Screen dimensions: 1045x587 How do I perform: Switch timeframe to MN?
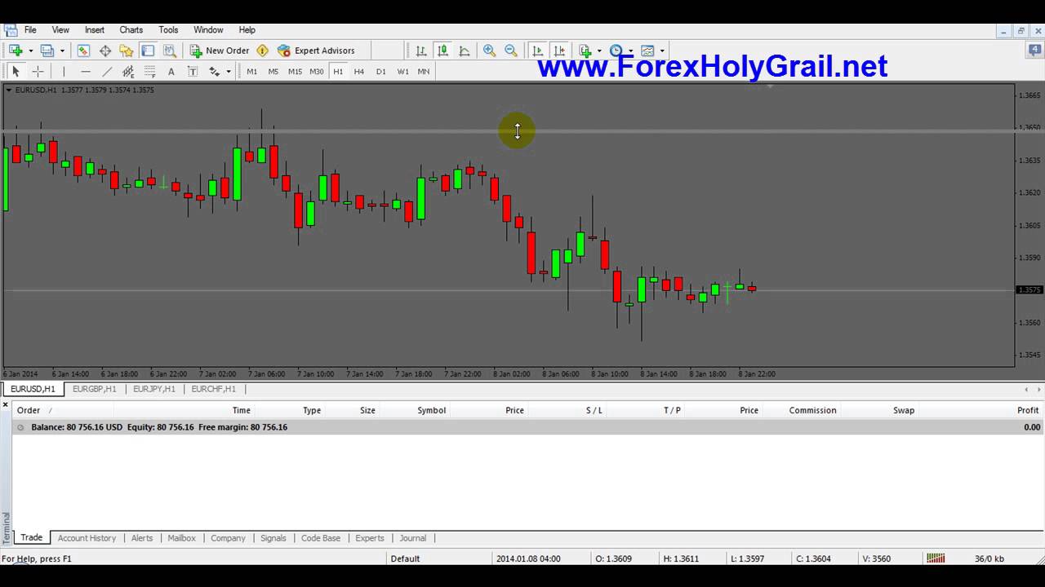pyautogui.click(x=423, y=72)
